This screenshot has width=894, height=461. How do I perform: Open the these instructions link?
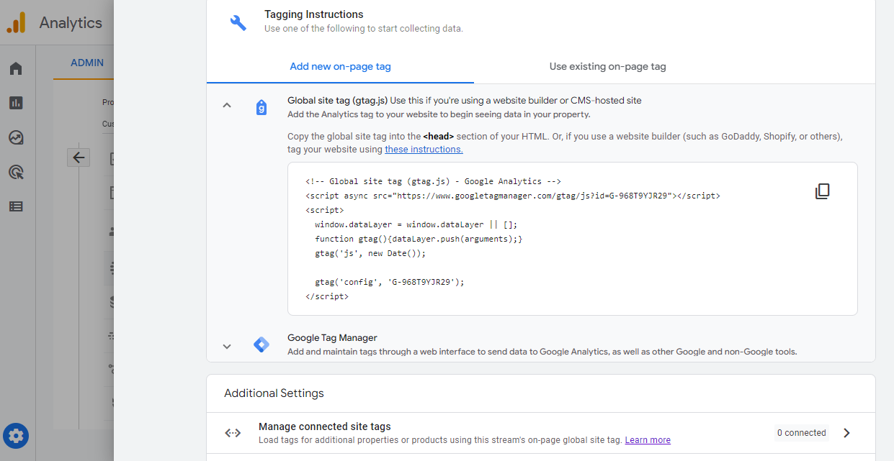[x=424, y=149]
